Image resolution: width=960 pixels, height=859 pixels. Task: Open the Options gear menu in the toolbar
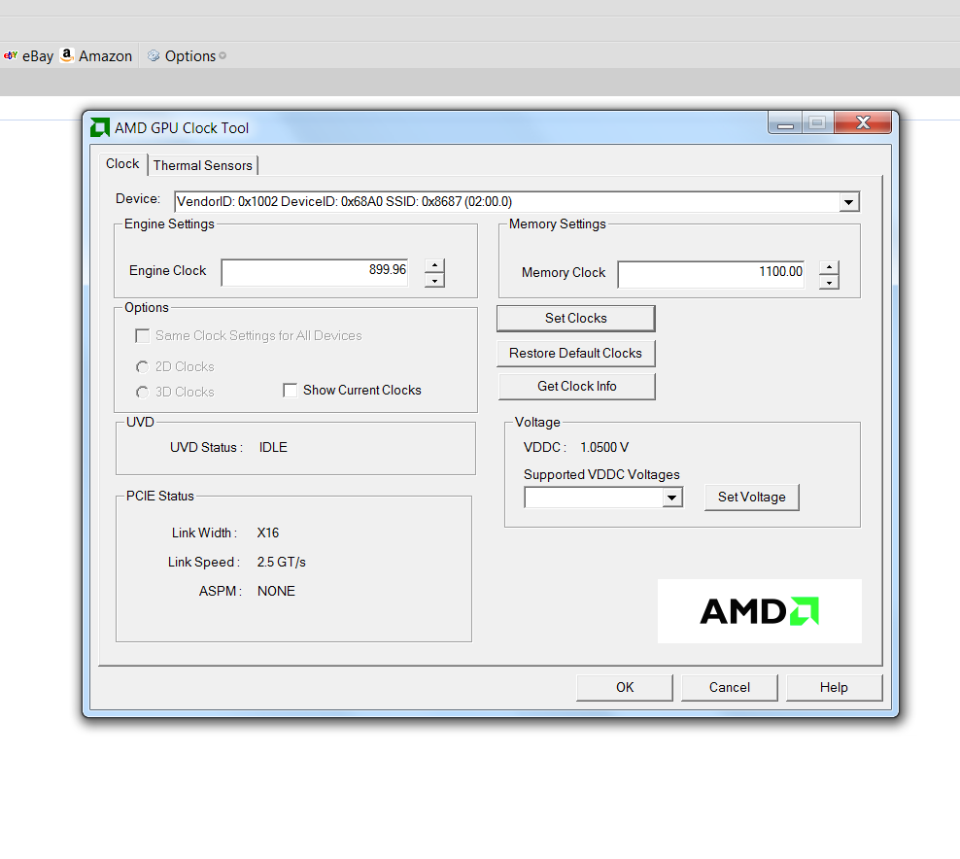[187, 55]
